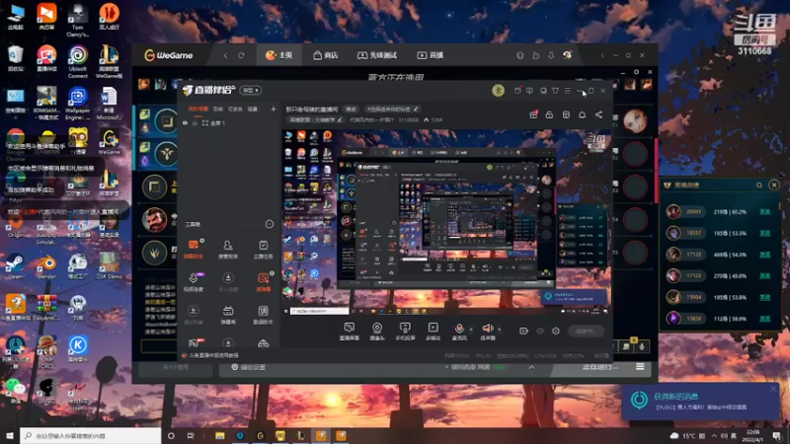This screenshot has width=790, height=444.
Task: Open the microphone voice tool in the toolbox
Action: click(x=194, y=282)
